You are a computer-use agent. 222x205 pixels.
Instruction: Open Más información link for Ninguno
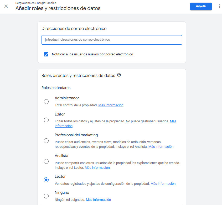coord(98,200)
